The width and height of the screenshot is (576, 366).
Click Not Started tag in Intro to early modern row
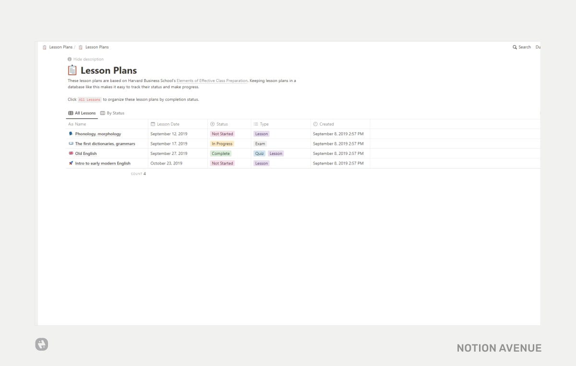222,163
